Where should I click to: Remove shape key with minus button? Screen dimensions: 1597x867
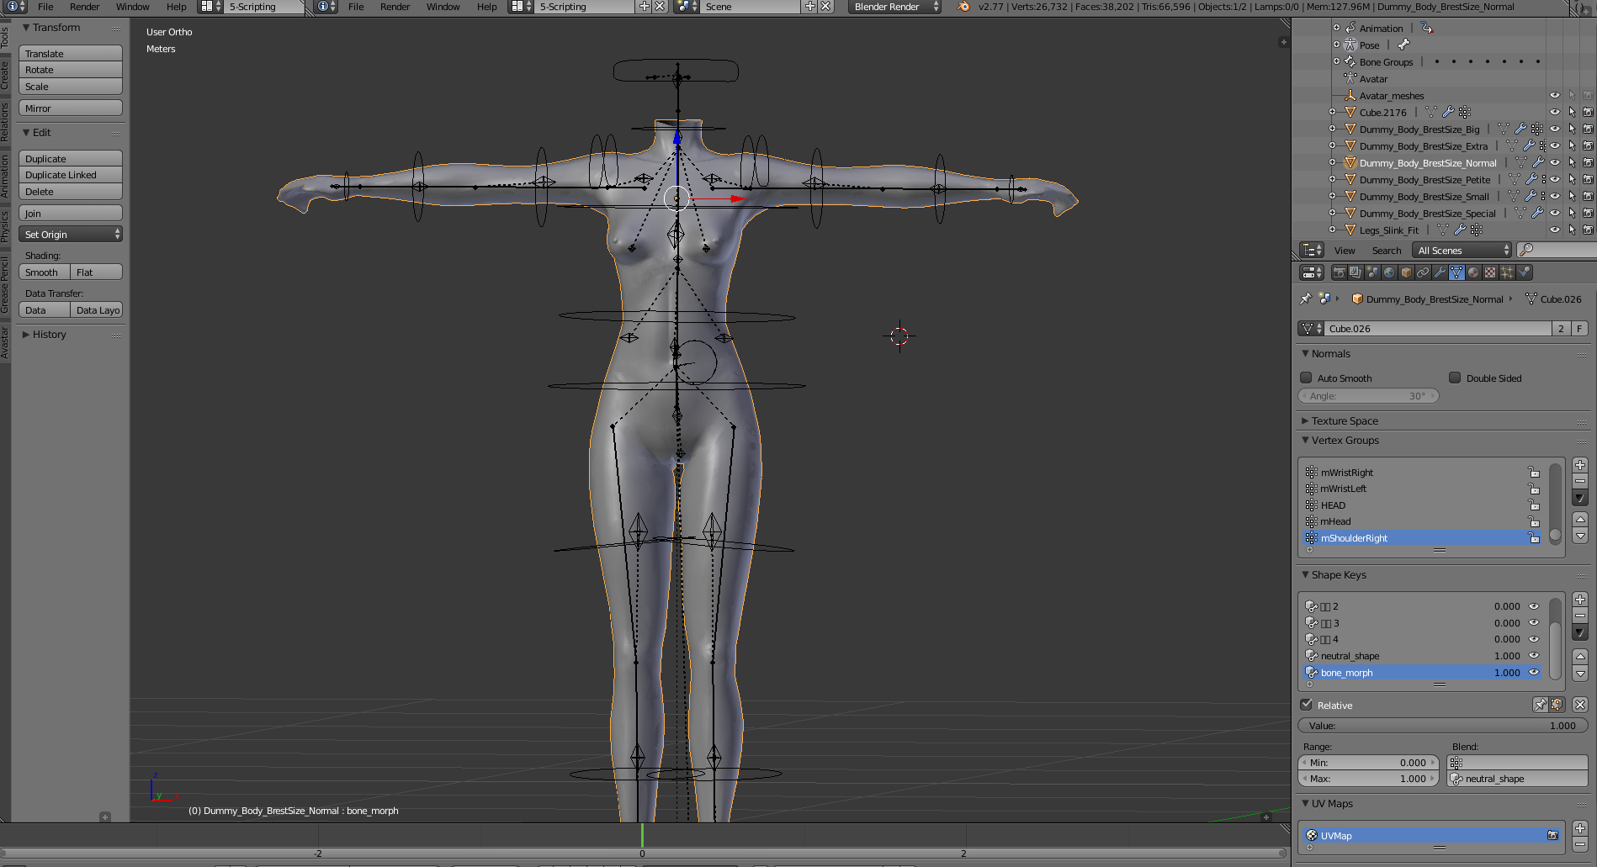[1580, 616]
